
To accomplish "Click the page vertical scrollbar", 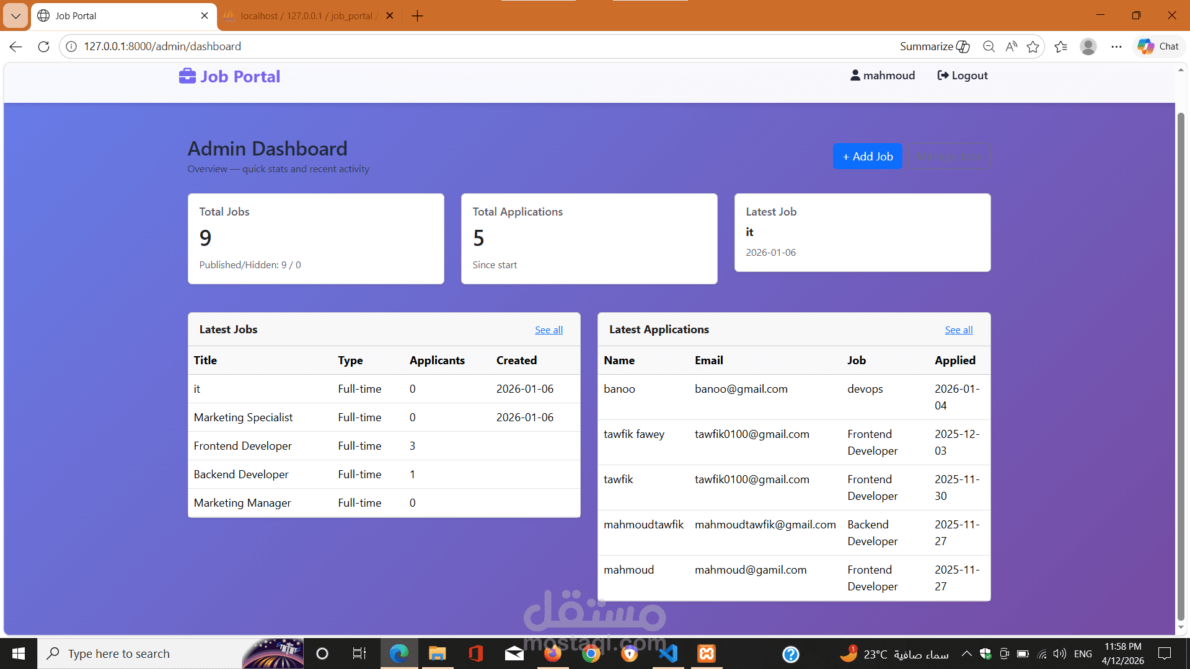I will (x=1180, y=365).
